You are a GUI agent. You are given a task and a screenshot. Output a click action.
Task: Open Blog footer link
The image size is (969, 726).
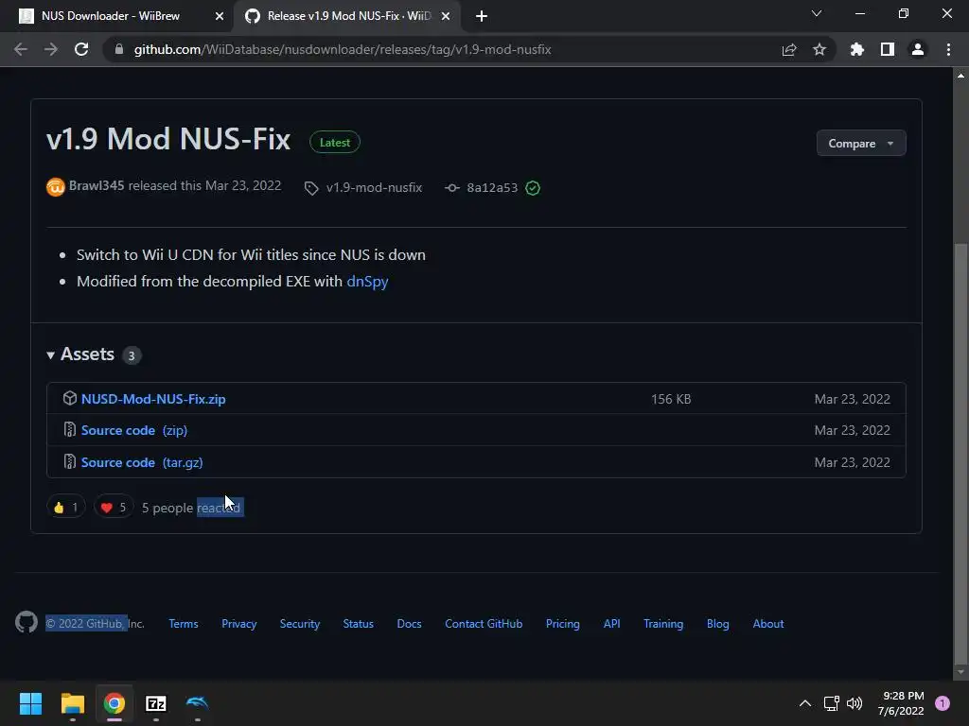pos(718,624)
